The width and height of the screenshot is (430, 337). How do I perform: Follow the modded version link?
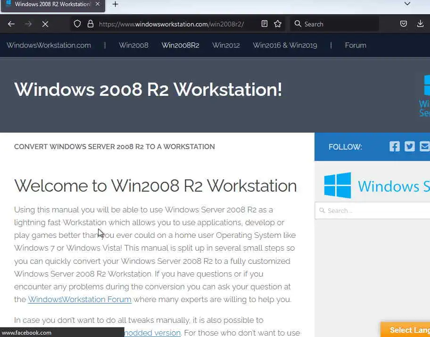pyautogui.click(x=152, y=333)
